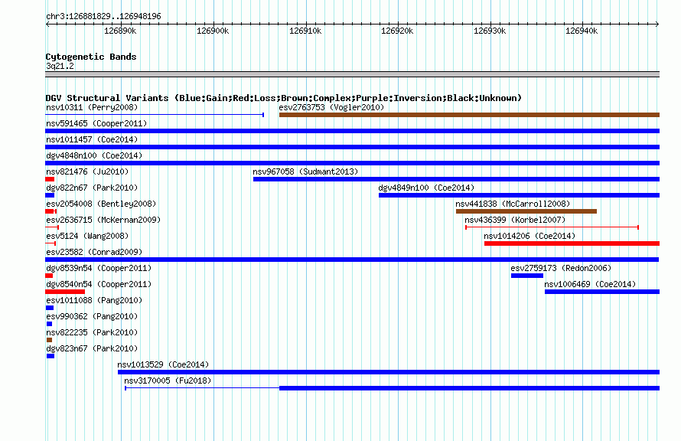Click the 126910k ruler tick label

coord(305,31)
